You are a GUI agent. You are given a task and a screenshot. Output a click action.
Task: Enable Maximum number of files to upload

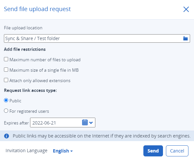pos(6,59)
